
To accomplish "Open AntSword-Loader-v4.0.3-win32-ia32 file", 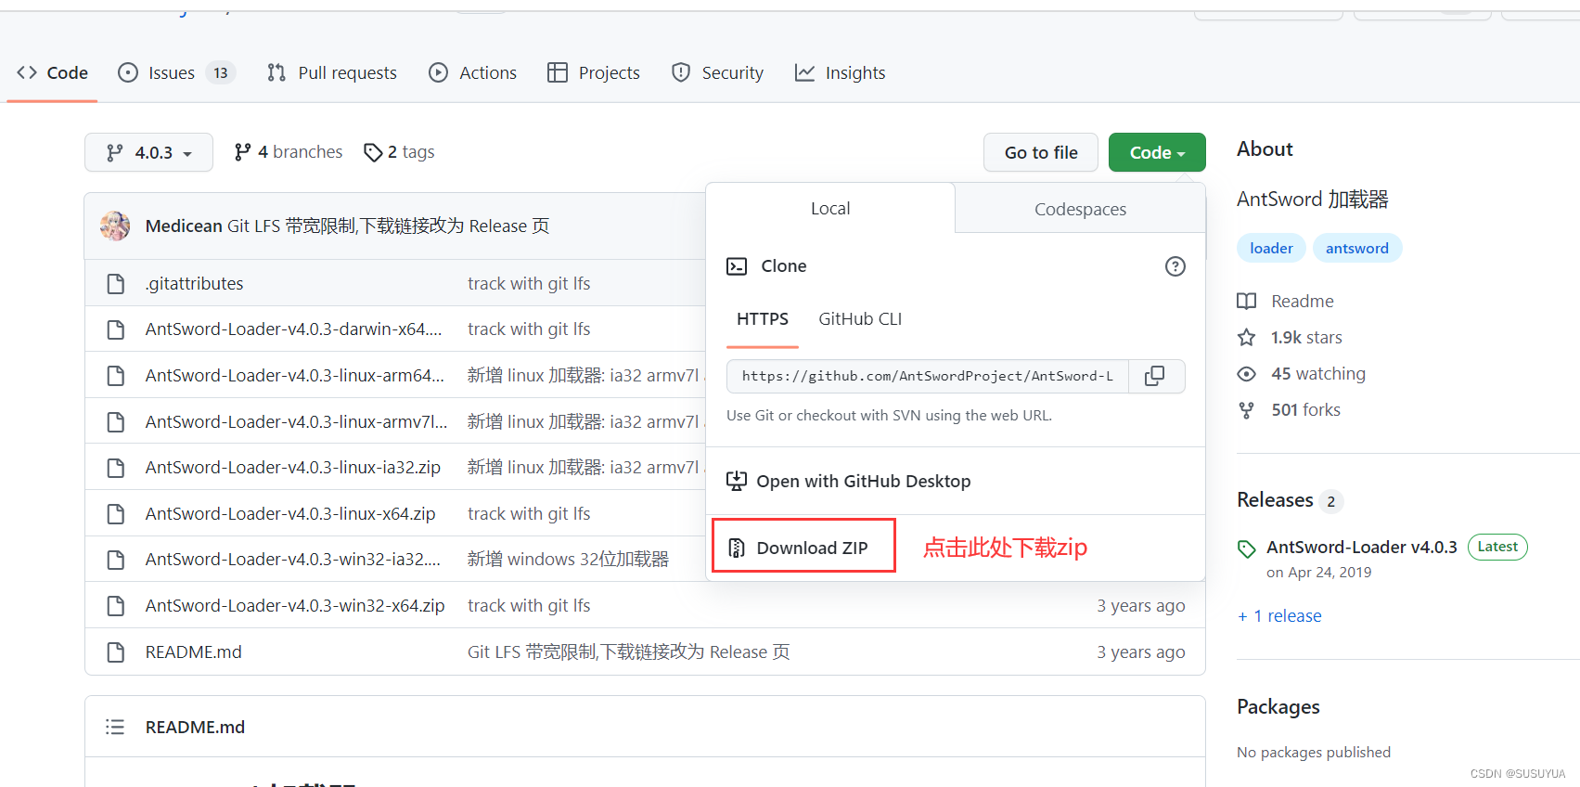I will point(293,559).
